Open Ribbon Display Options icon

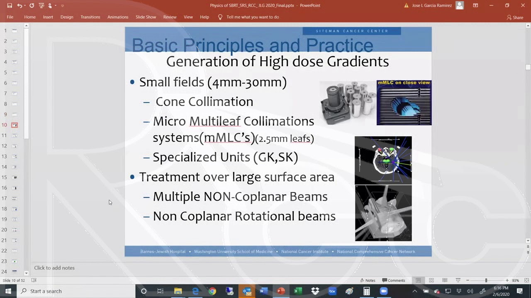475,5
